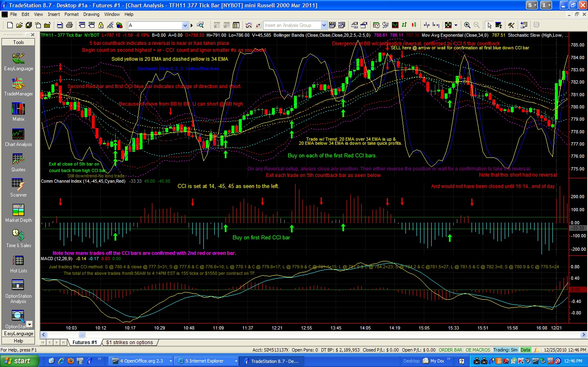
Task: Click the Firefox quick launch icon
Action: (71, 361)
